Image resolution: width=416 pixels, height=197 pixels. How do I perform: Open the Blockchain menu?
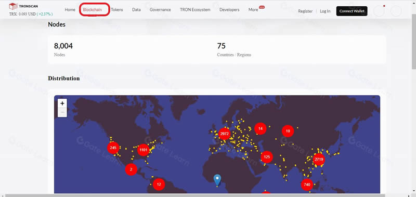click(93, 10)
